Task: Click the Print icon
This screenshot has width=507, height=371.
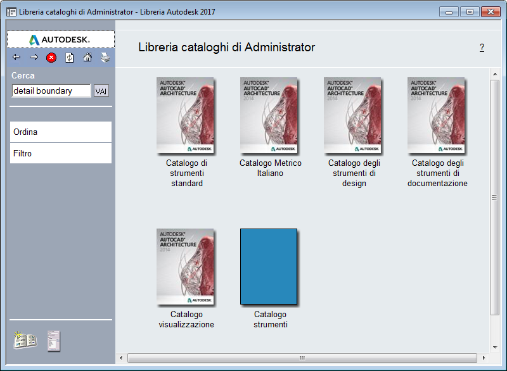Action: 105,58
